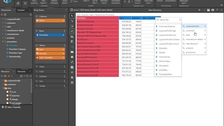Open the Filters drop zone options menu
This screenshot has width=224, height=126.
[x=64, y=67]
